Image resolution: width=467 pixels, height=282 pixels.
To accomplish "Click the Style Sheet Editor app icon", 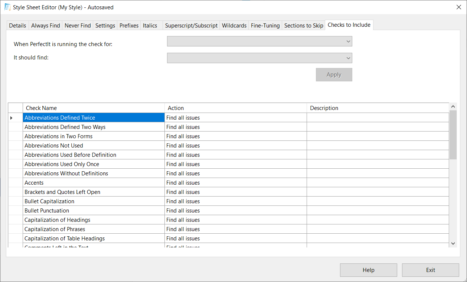I will 7,7.
